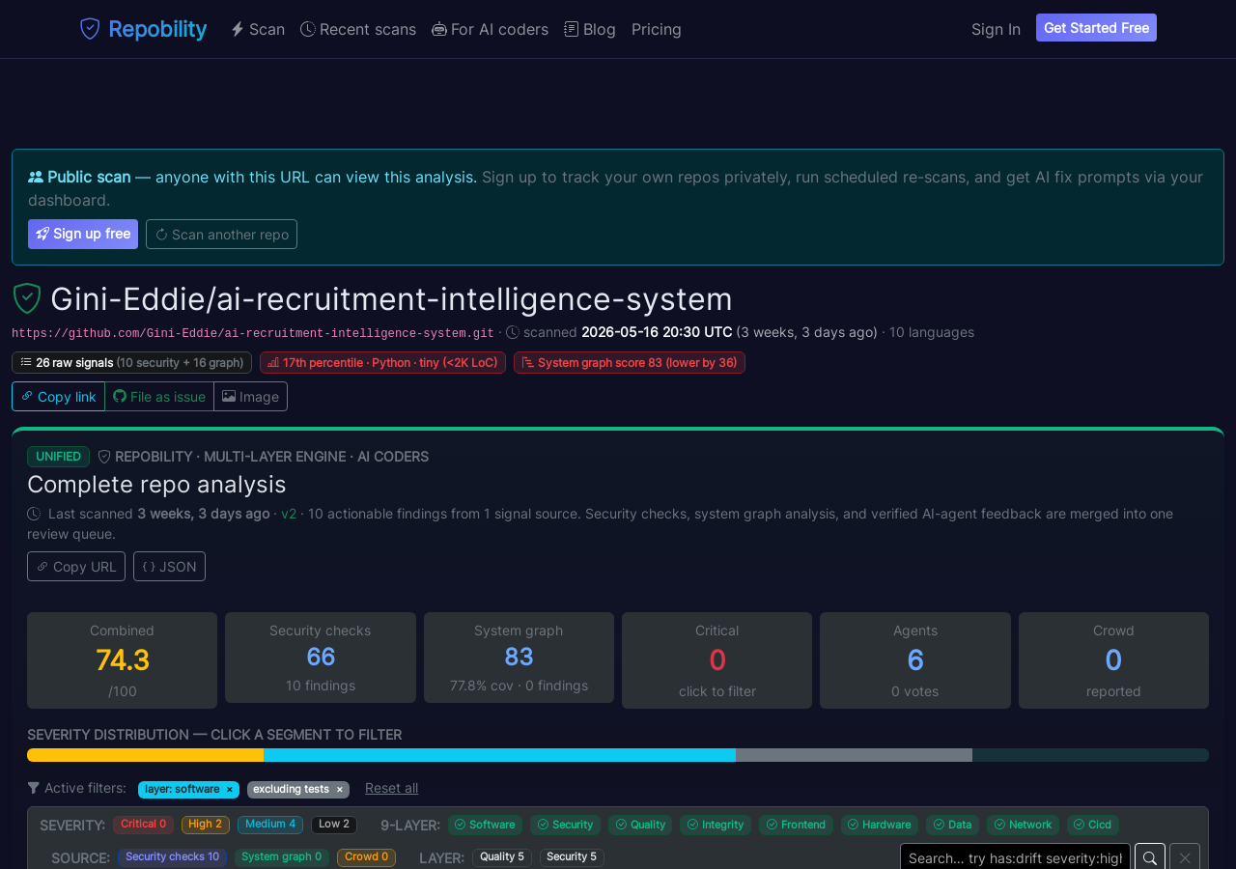Toggle Frontend 9-layer chip

[x=796, y=825]
